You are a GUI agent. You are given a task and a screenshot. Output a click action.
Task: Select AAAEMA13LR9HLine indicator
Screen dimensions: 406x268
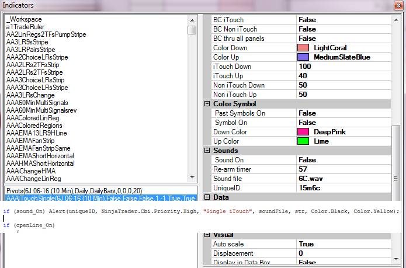(36, 133)
